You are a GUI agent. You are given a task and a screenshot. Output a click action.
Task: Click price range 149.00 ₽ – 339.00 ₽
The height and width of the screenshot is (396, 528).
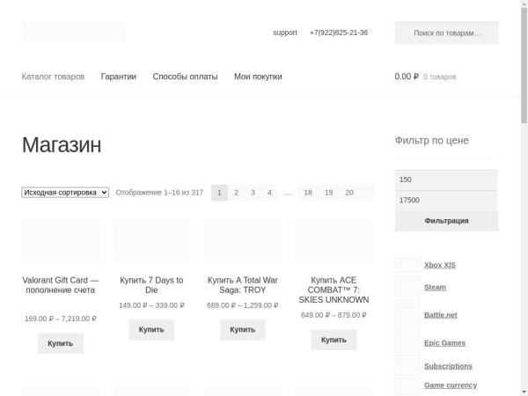[x=152, y=305]
